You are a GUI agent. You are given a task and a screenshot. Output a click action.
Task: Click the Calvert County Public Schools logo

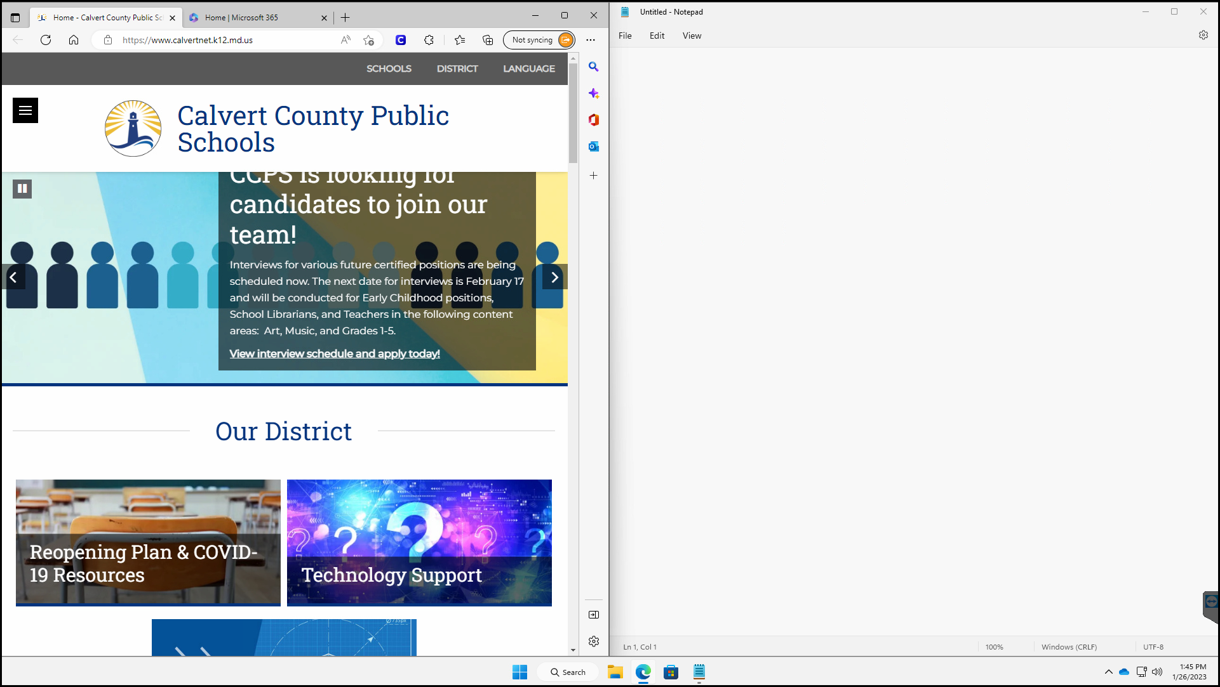(133, 128)
